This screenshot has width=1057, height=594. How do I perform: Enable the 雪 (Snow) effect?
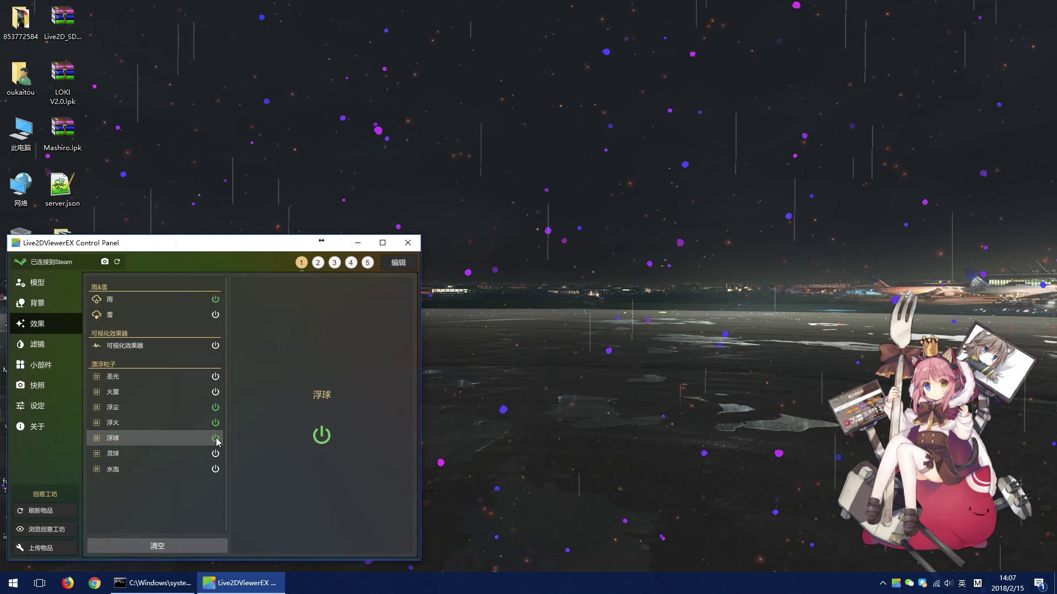click(215, 314)
